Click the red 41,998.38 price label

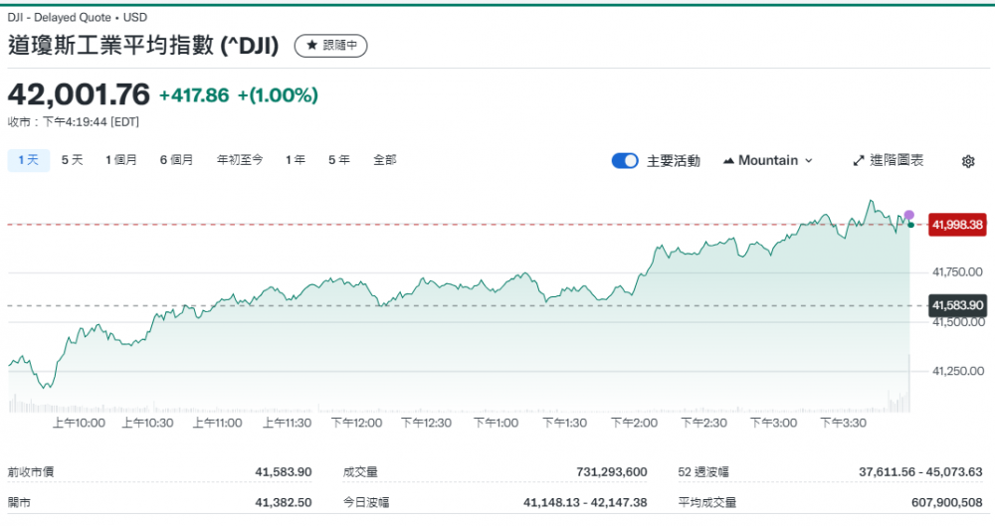957,225
